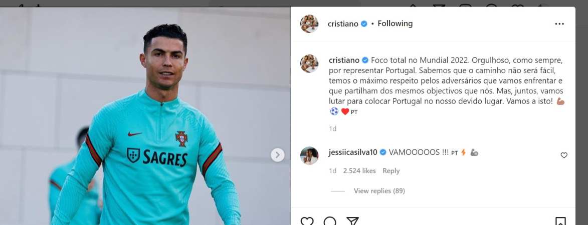The width and height of the screenshot is (588, 225).
Task: Open cristiano profile from header username
Action: [343, 24]
